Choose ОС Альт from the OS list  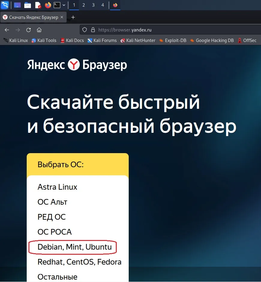pos(52,202)
